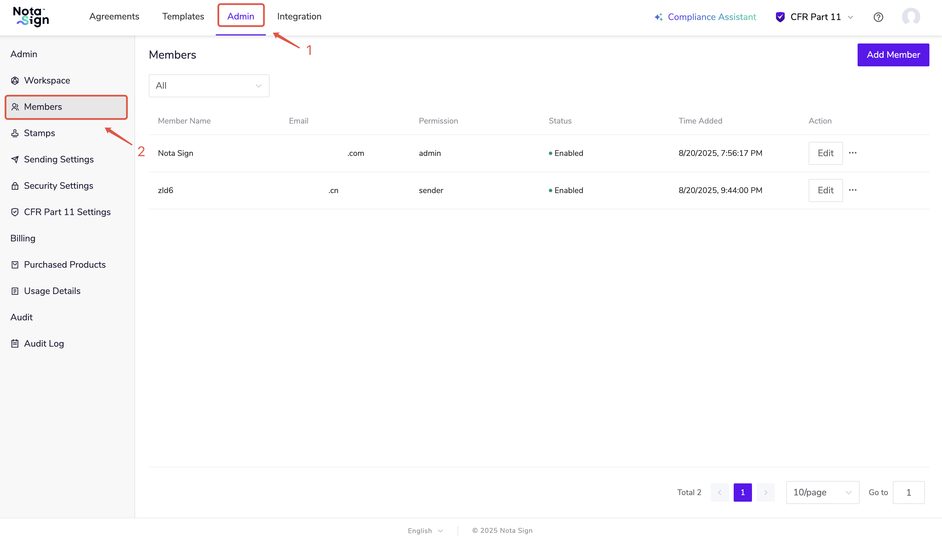Open Audit Log in sidebar
The height and width of the screenshot is (540, 942).
coord(44,344)
